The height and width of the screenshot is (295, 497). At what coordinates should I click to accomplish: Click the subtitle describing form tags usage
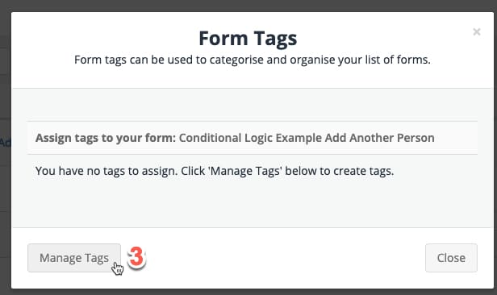tap(253, 60)
